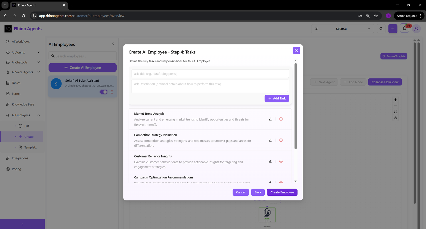Open the SolarCal workspace dropdown
This screenshot has height=229, width=426.
pyautogui.click(x=342, y=29)
